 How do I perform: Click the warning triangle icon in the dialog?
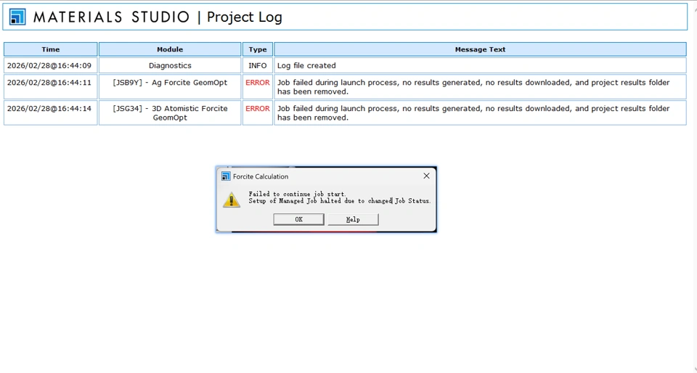231,200
